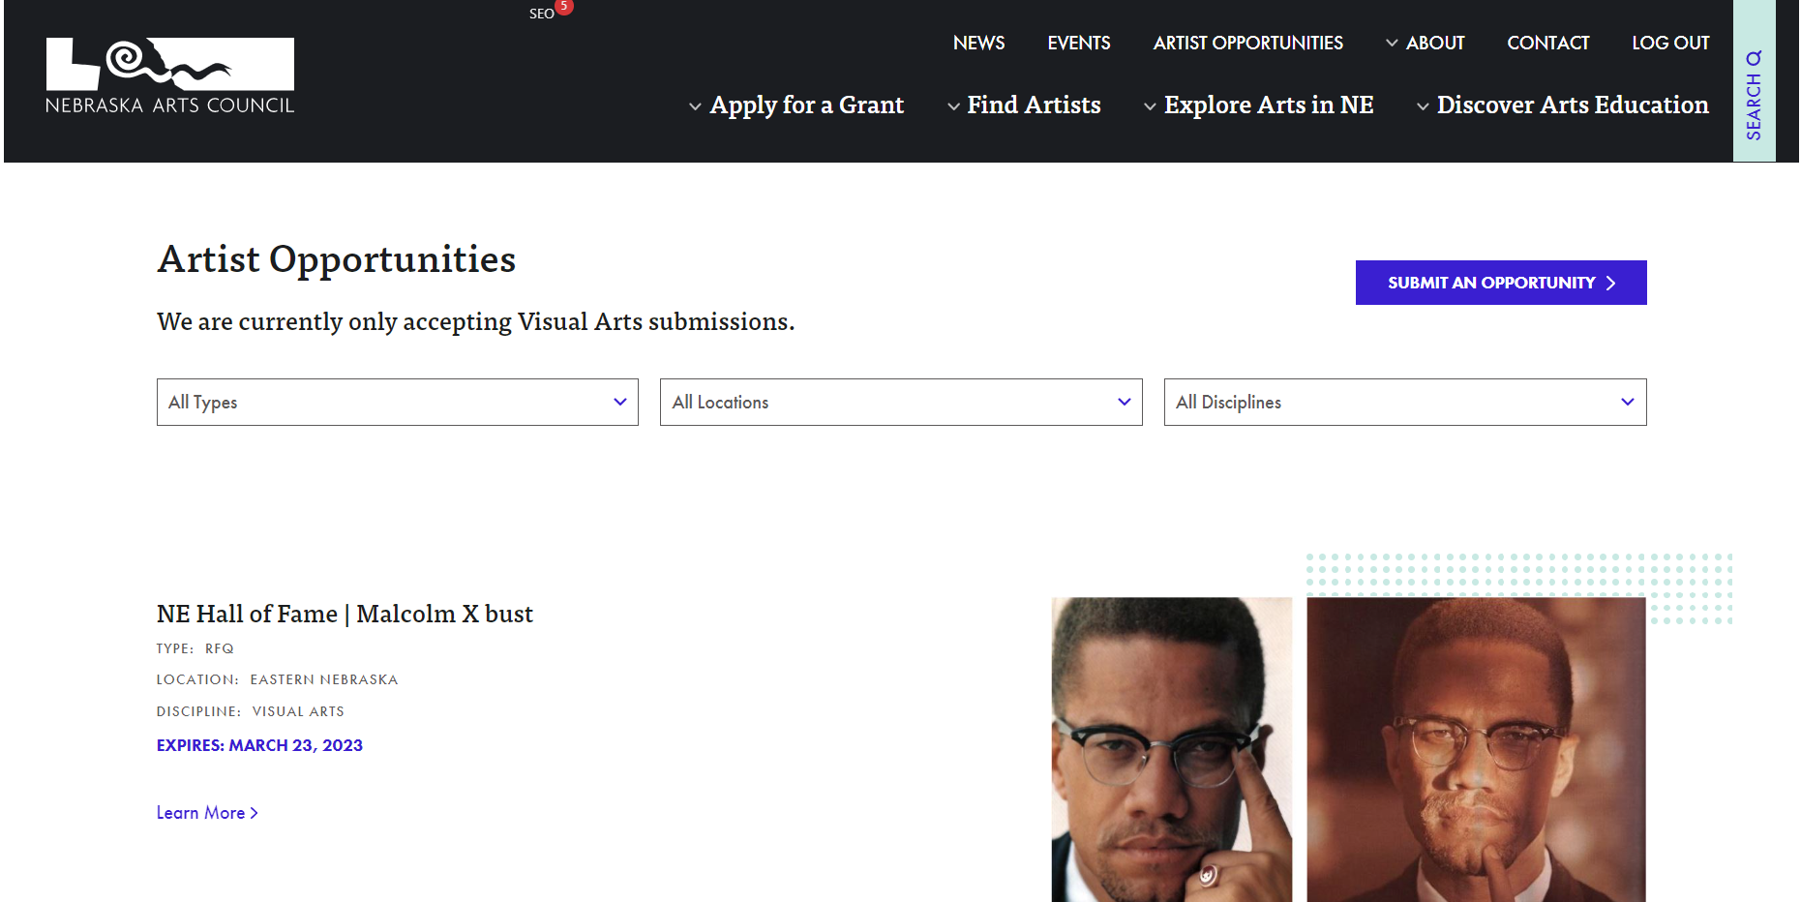Image resolution: width=1801 pixels, height=902 pixels.
Task: Click the SEO notification badge
Action: click(564, 7)
